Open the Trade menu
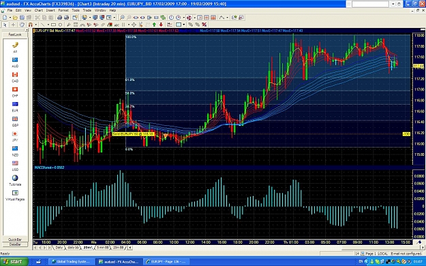The width and height of the screenshot is (426, 266). point(87,10)
